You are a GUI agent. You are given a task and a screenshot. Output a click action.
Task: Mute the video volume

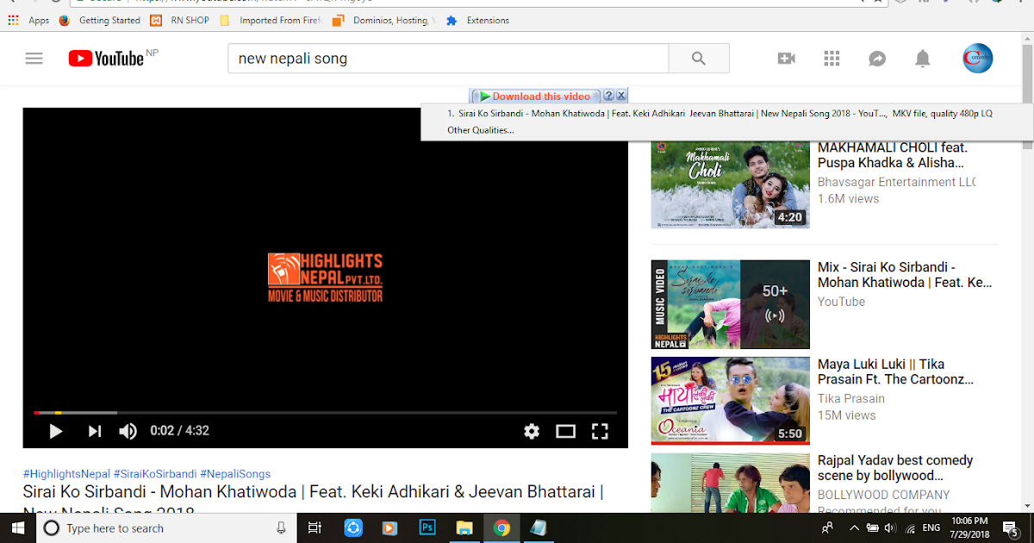point(128,431)
